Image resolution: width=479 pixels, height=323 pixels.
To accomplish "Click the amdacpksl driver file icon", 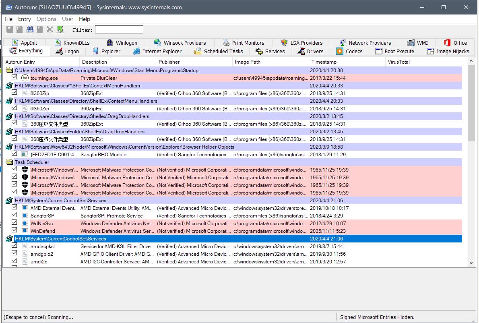I will coord(25,246).
